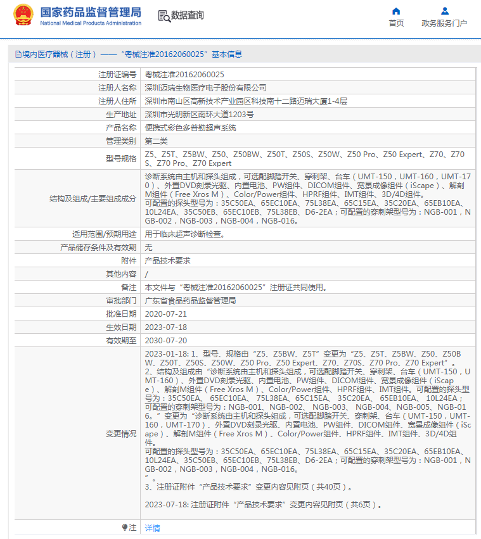Click the national emblem logo icon
The image size is (481, 539).
click(23, 15)
